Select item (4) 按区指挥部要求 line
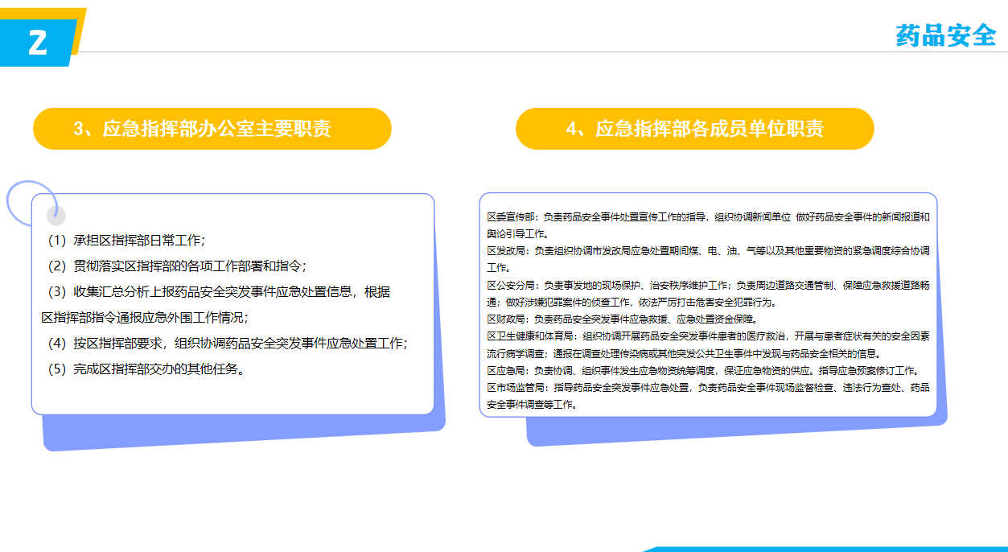1008x552 pixels. (x=226, y=344)
